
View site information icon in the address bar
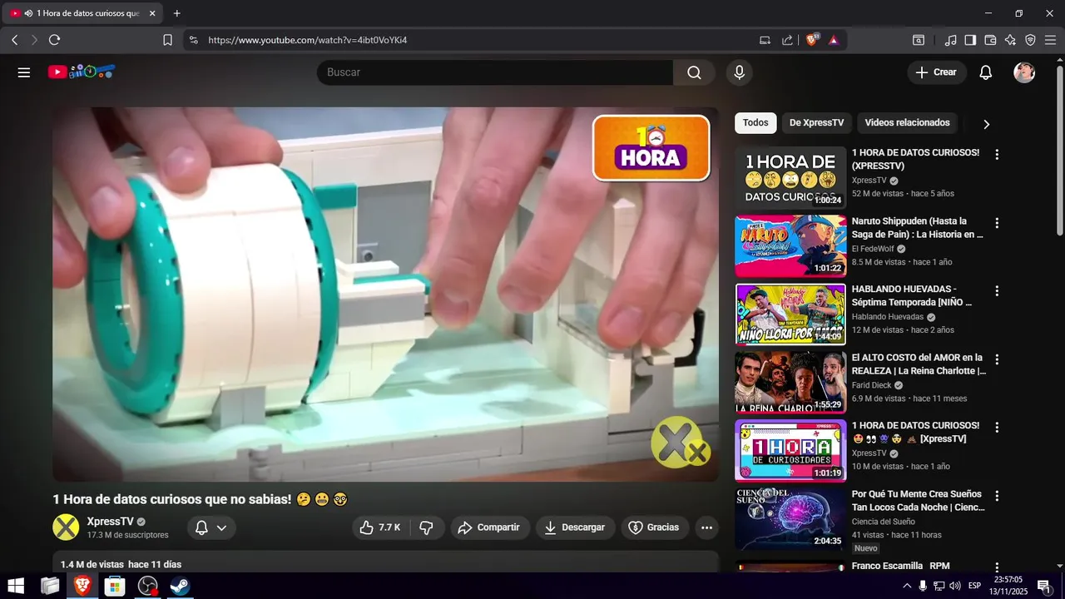193,40
